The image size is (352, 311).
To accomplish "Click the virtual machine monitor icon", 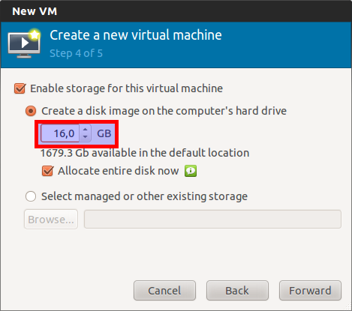I will pos(24,43).
